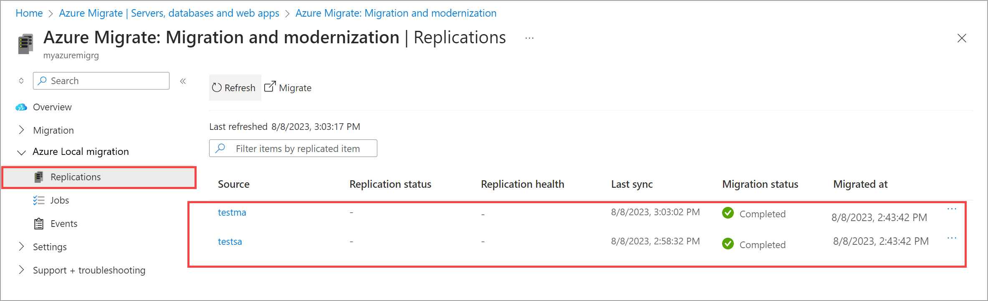Open more options for the testsa row
The height and width of the screenshot is (301, 988).
[951, 238]
